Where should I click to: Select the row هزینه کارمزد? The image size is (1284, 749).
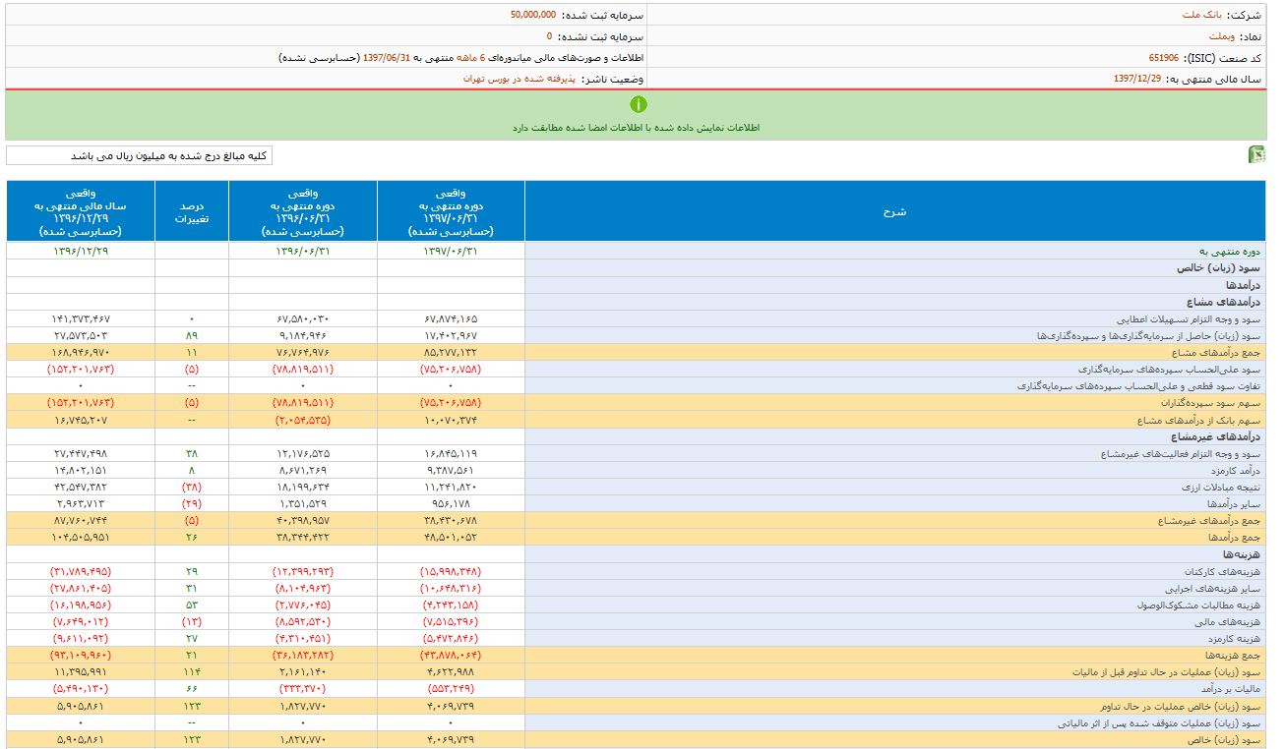pyautogui.click(x=636, y=639)
